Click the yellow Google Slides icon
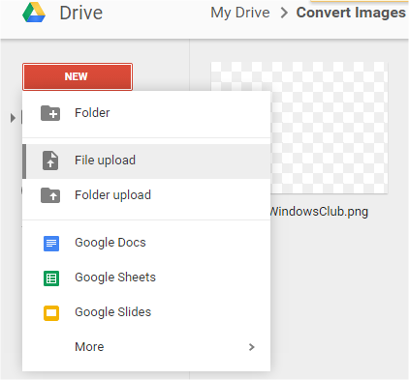This screenshot has height=380, width=409. coord(51,313)
